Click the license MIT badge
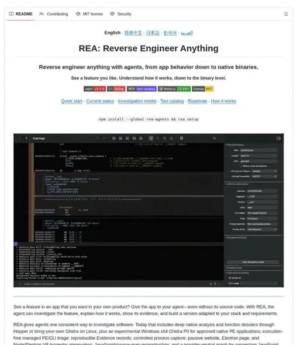297x345 pixels. click(203, 89)
